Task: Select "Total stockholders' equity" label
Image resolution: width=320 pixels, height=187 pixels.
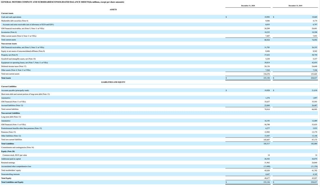Action: coord(11,170)
